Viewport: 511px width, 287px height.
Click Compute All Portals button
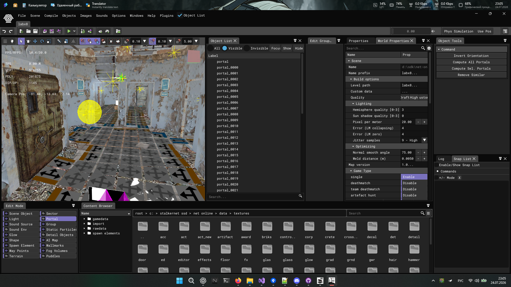[x=471, y=62]
